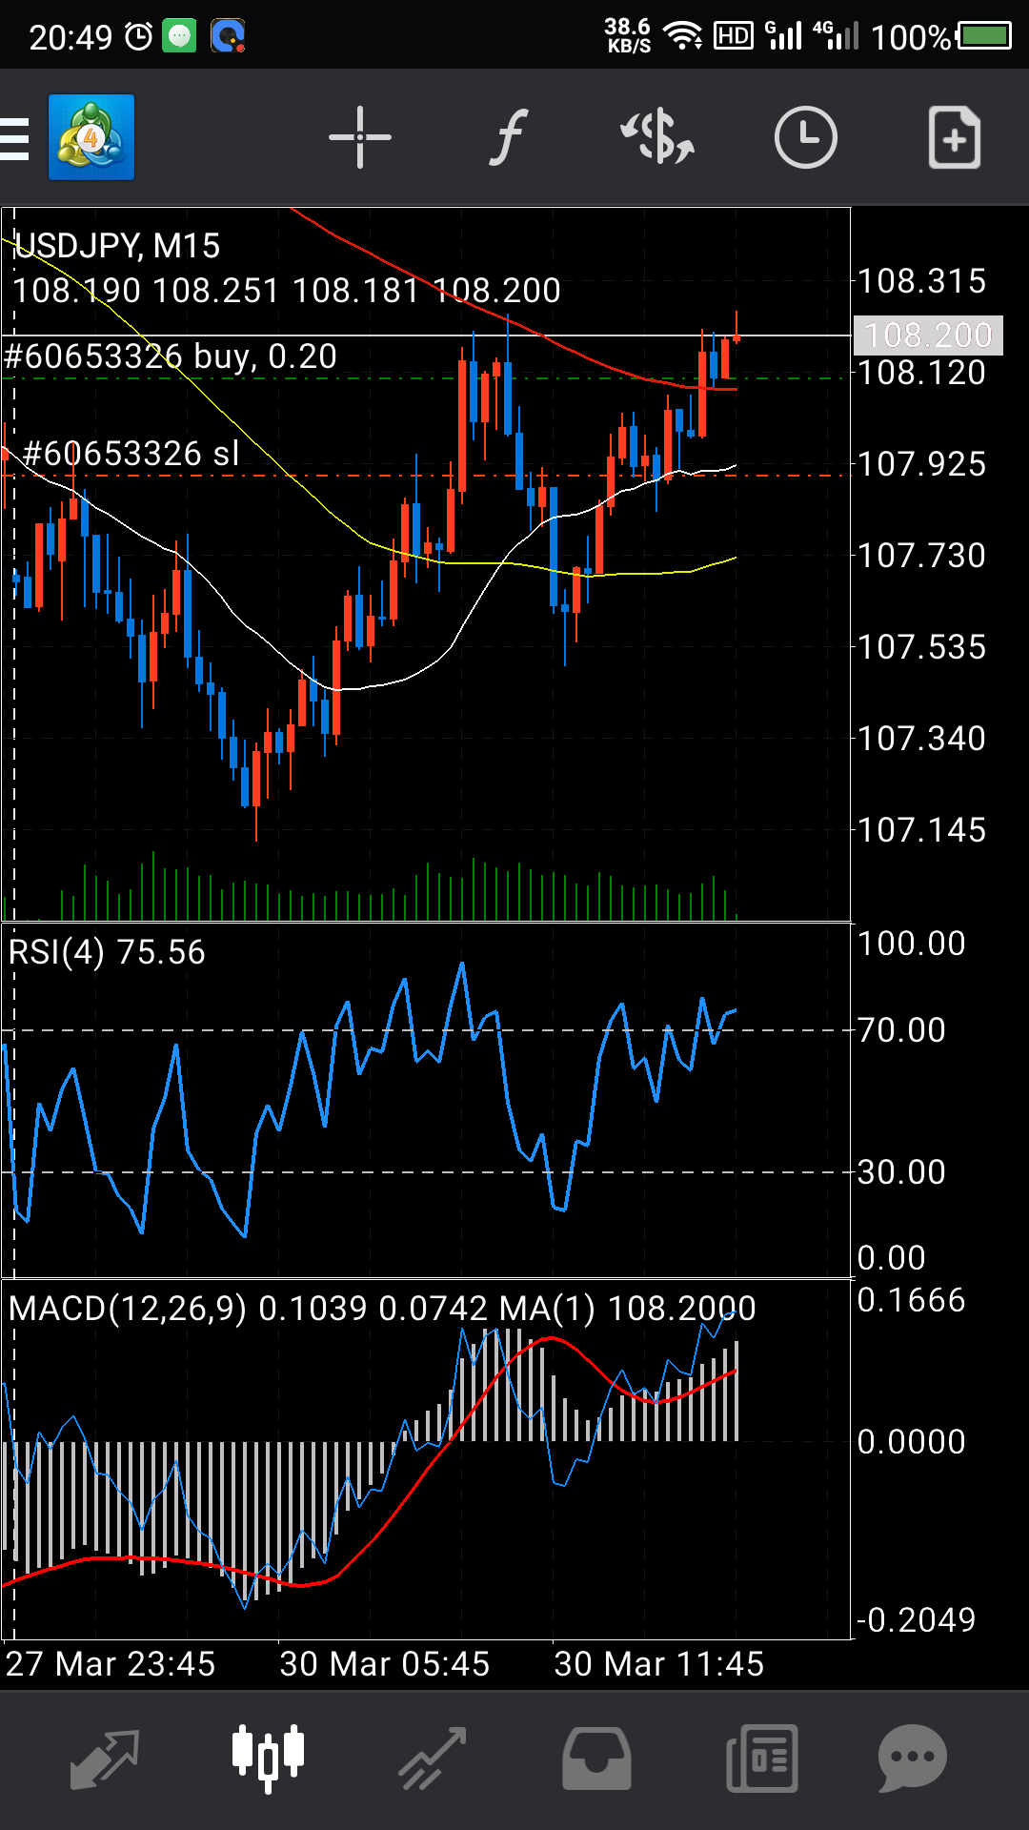This screenshot has height=1830, width=1029.
Task: Tap the 30 Mar 05:45 time label
Action: click(385, 1664)
